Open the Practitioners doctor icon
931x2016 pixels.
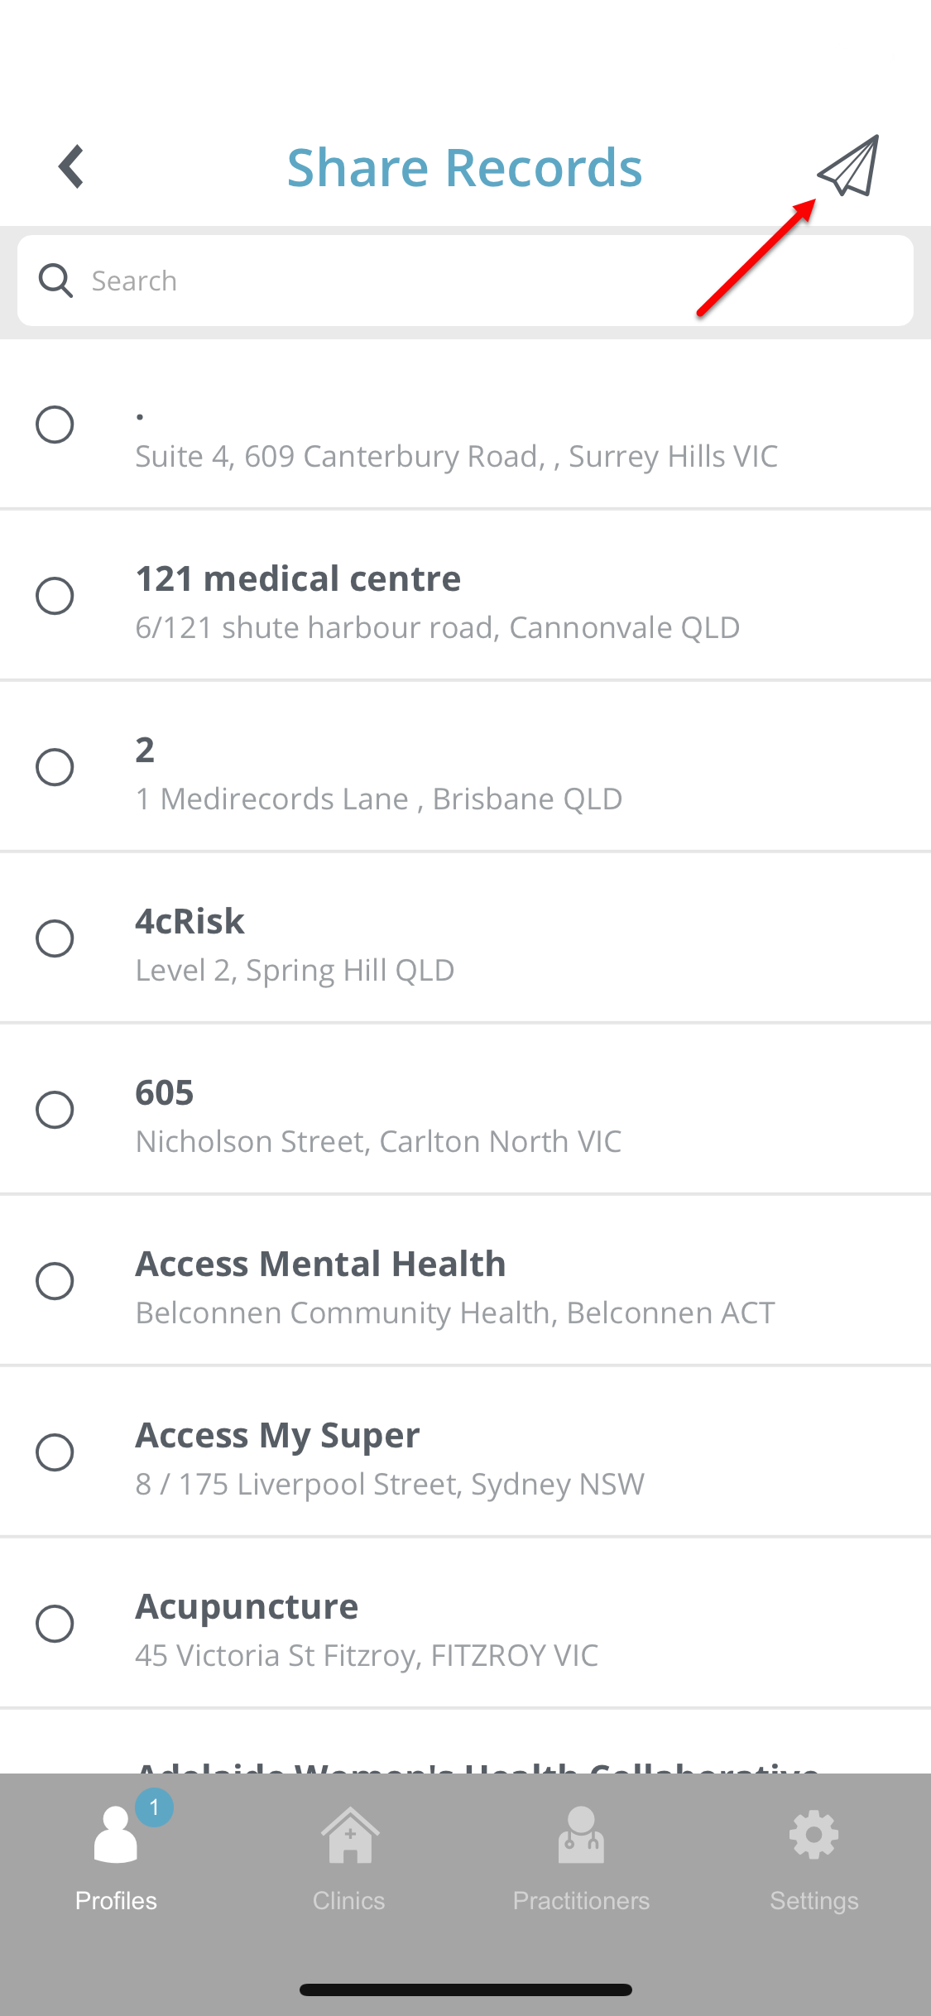(x=581, y=1834)
